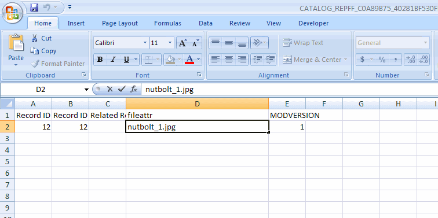
Task: Increase cell indent
Action: click(x=270, y=60)
